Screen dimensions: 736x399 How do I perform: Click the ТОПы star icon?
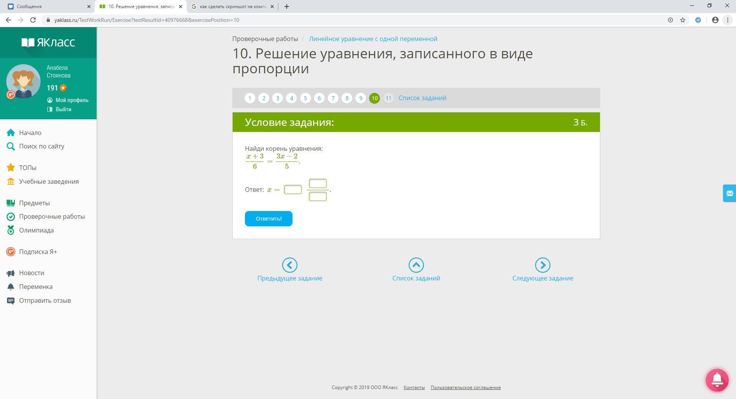click(11, 168)
